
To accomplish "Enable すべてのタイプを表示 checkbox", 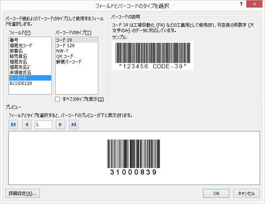I will [x=58, y=99].
